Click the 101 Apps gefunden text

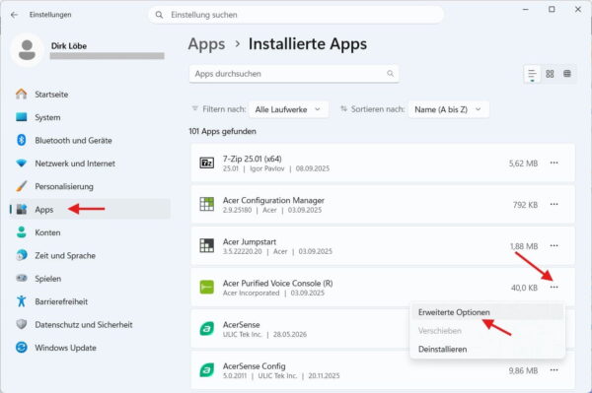pyautogui.click(x=222, y=131)
